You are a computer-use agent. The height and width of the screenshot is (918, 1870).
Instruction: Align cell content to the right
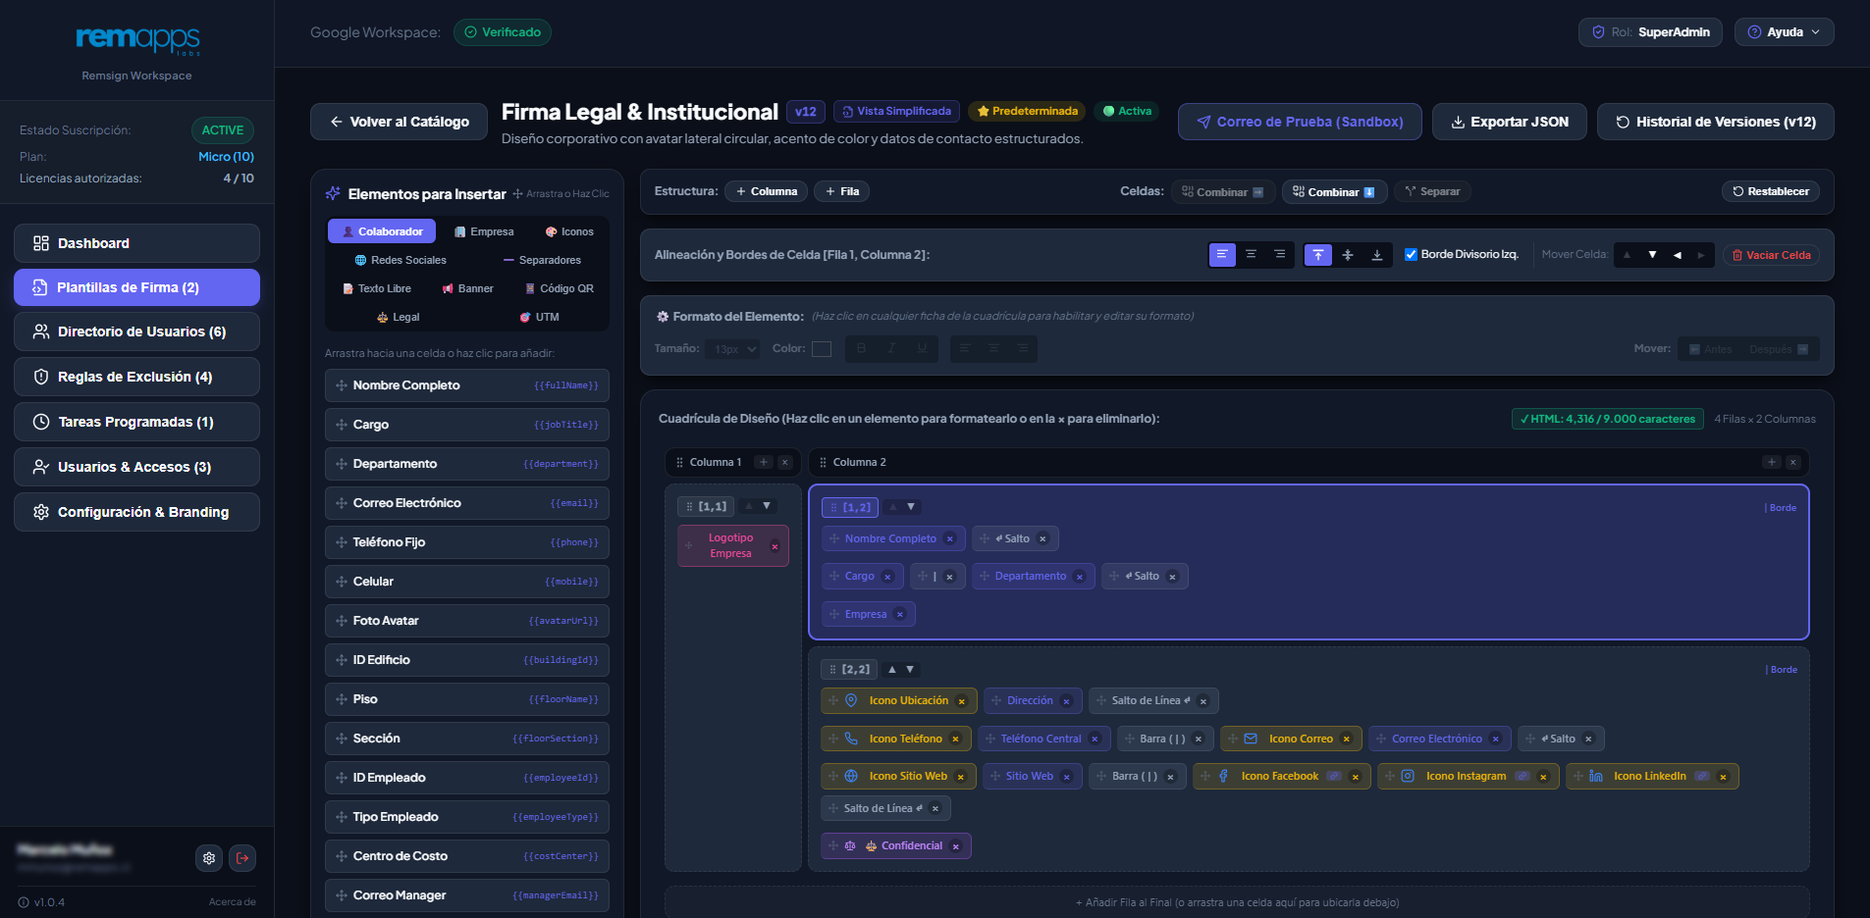pos(1279,255)
